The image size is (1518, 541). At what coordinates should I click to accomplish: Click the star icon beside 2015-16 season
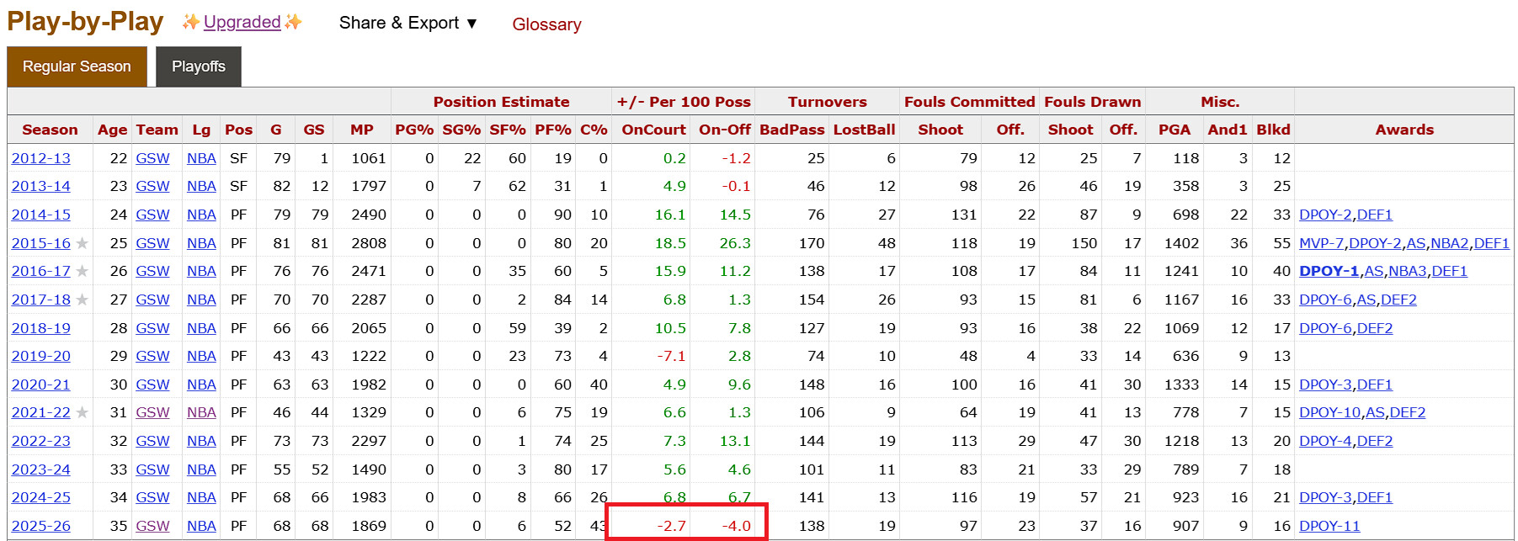pyautogui.click(x=82, y=243)
